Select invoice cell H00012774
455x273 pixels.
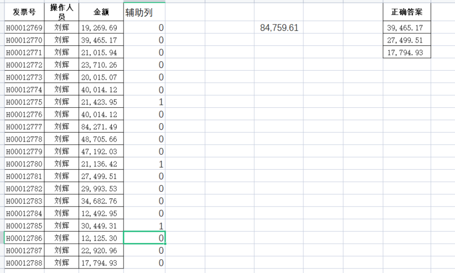[24, 90]
